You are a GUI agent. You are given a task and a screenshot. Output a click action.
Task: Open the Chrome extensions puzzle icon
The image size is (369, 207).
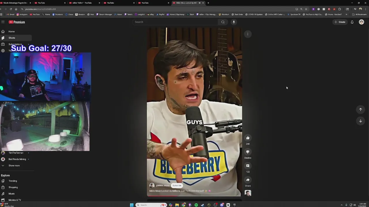[339, 9]
